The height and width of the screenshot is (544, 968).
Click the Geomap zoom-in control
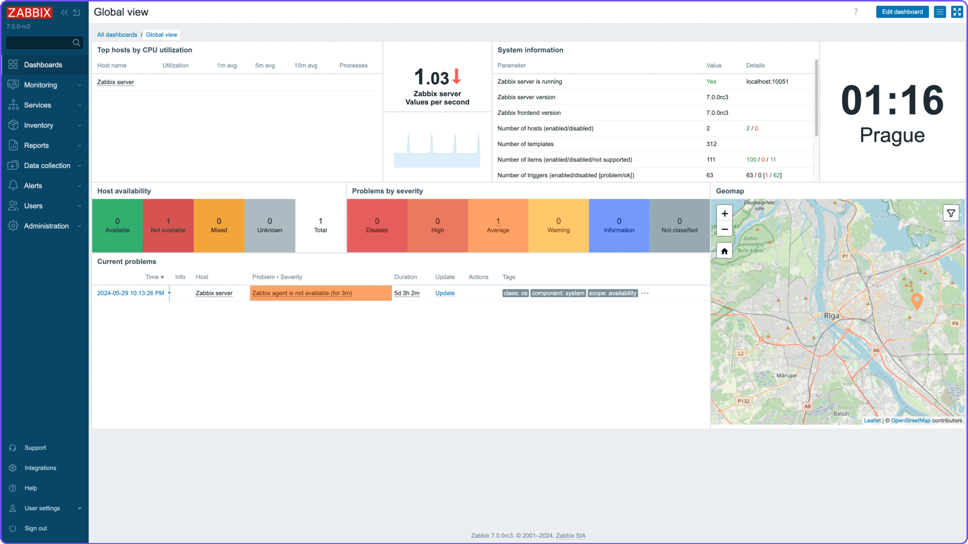click(724, 213)
